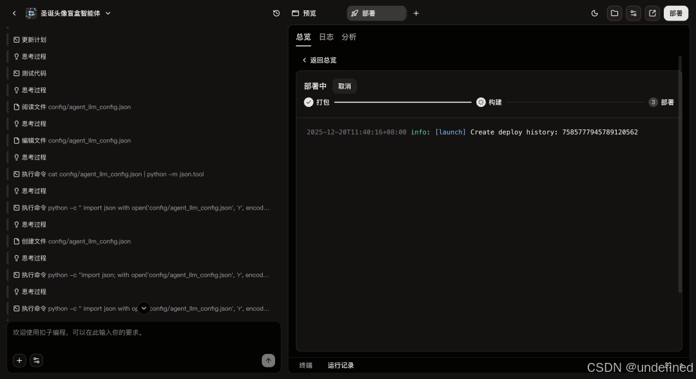This screenshot has height=379, width=696.
Task: Click the 打包 completed step
Action: (316, 102)
